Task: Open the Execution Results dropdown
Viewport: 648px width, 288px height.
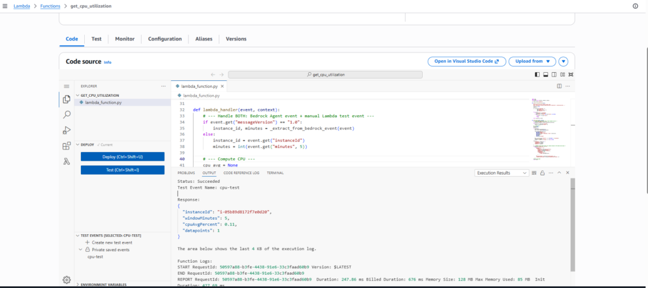Action: (x=501, y=173)
